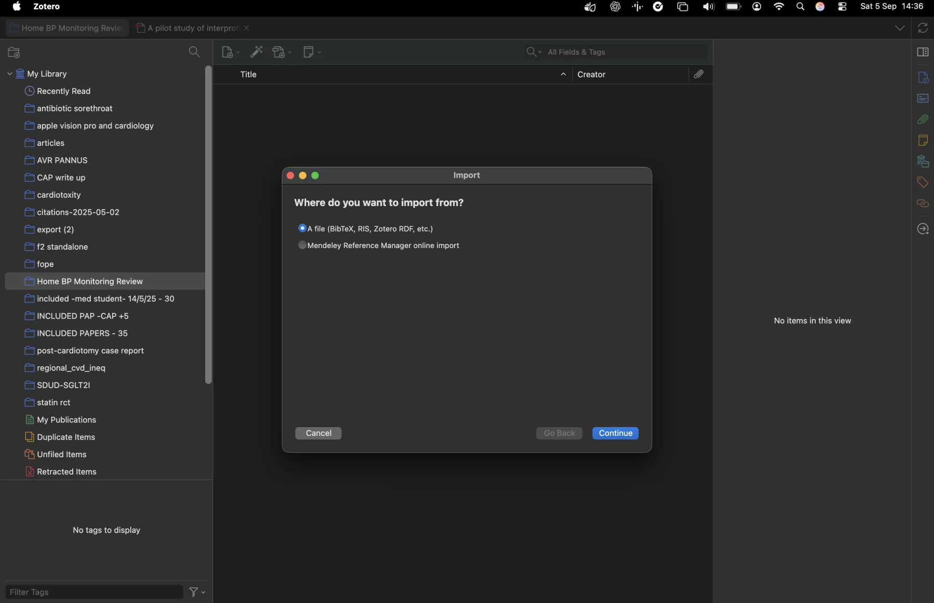Click the date and time display
This screenshot has width=934, height=603.
(891, 7)
